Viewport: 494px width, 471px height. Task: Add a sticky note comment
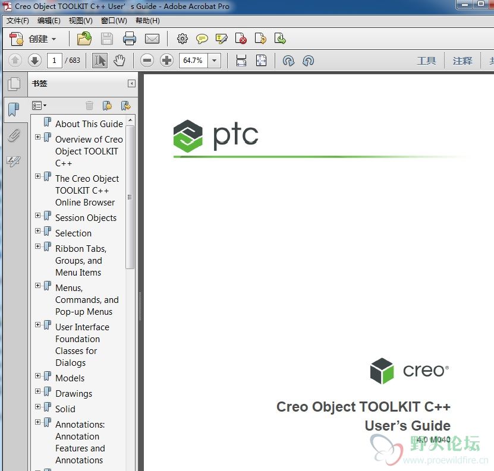(202, 39)
